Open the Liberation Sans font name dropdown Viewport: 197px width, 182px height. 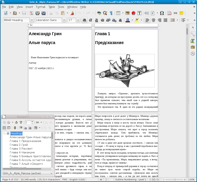pyautogui.click(x=65, y=20)
